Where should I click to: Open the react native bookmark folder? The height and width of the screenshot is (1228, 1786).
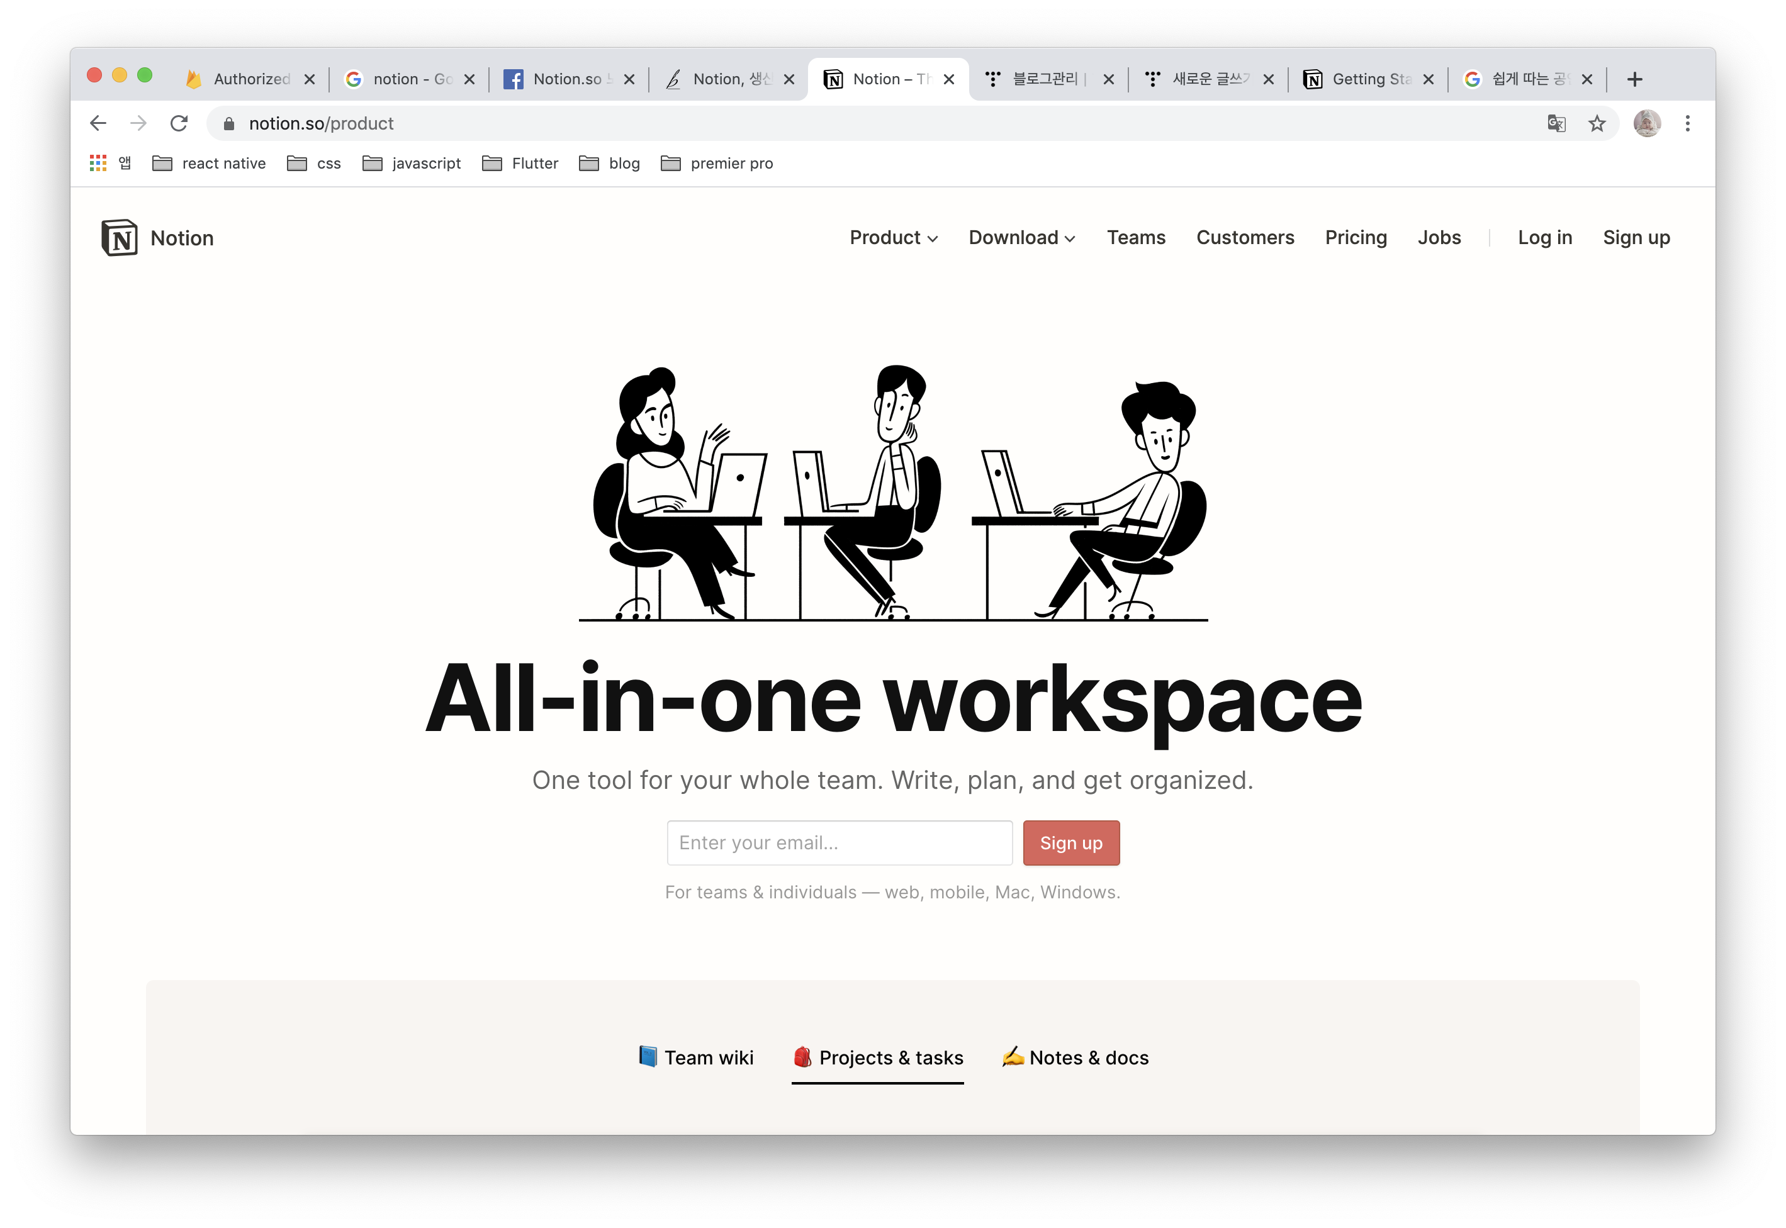(x=210, y=163)
